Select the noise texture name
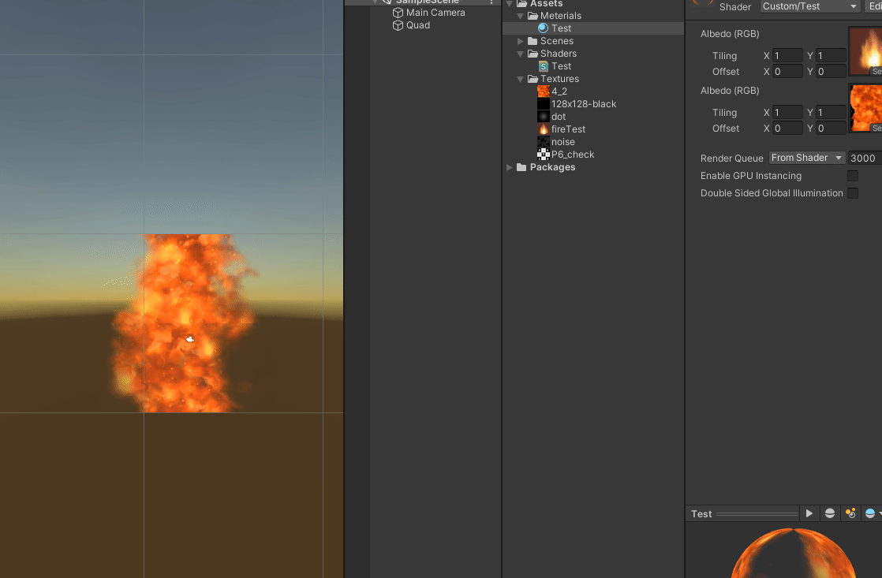 tap(563, 142)
